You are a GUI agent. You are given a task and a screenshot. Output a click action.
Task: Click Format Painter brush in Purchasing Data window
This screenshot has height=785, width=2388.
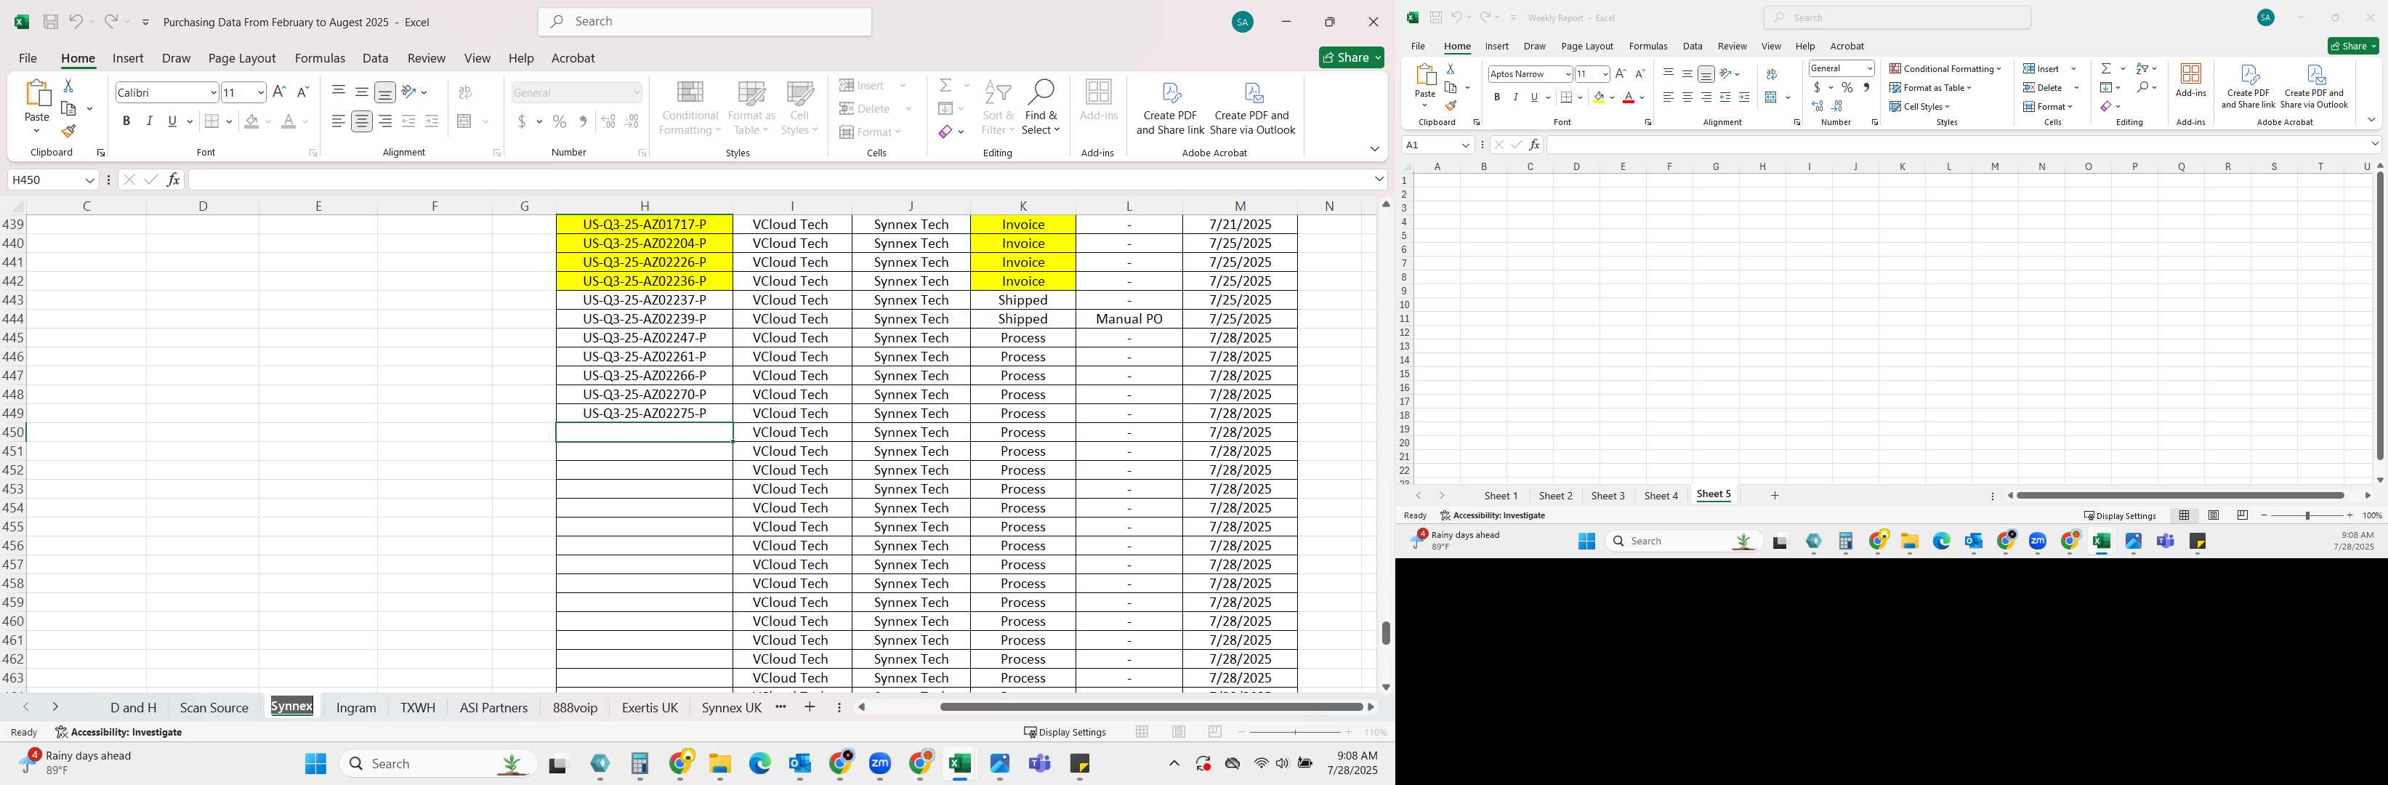tap(68, 132)
